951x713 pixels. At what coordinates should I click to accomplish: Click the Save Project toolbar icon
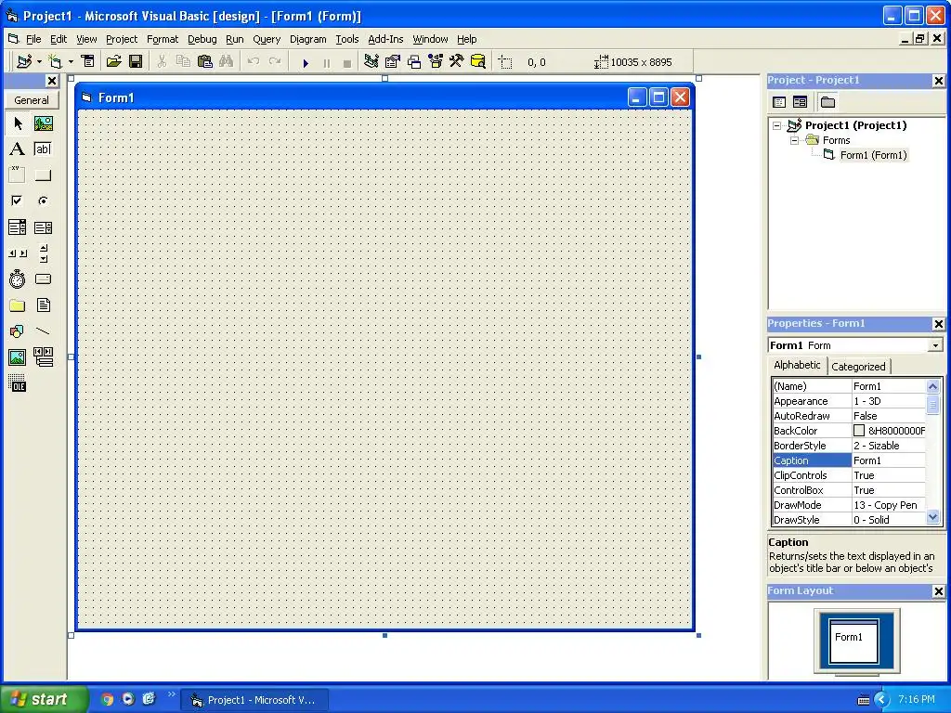click(x=136, y=62)
